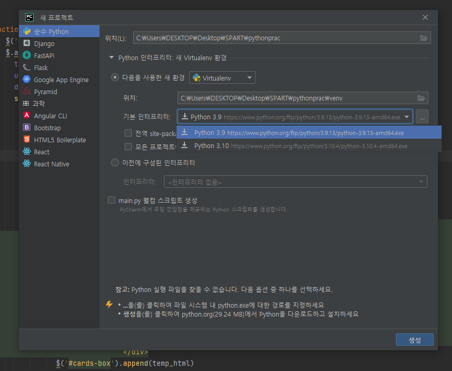Click the React atom icon
Screen dimensions: 452x371
pyautogui.click(x=27, y=152)
